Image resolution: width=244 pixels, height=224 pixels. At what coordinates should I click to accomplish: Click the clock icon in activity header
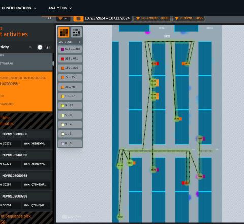point(40,47)
